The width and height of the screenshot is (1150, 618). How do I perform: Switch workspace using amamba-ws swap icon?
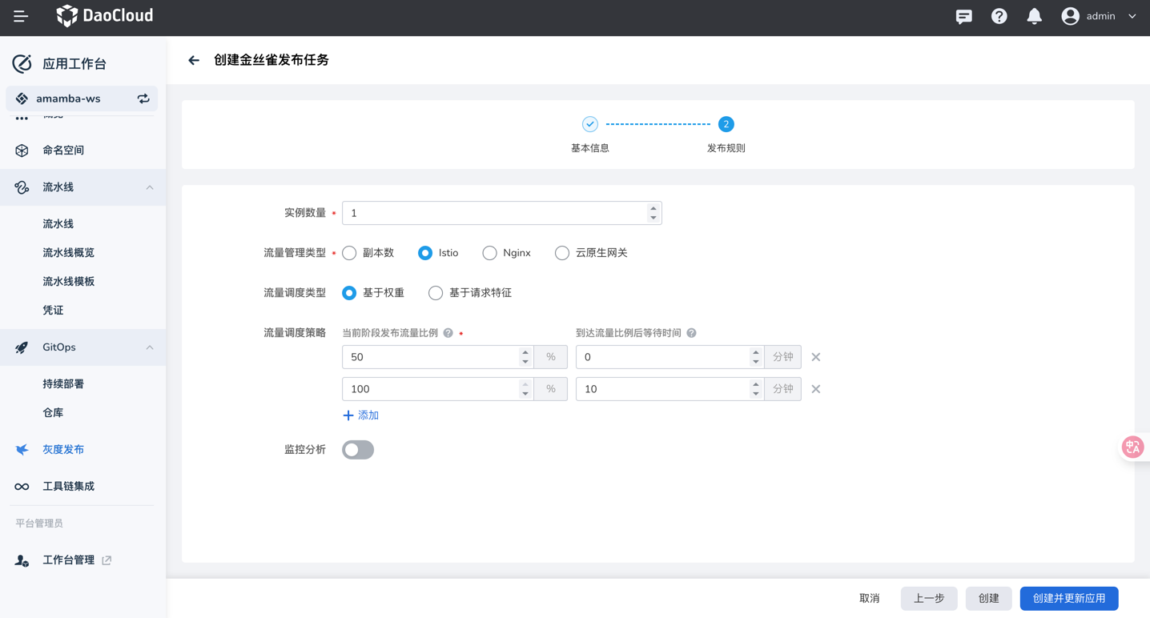pos(143,98)
